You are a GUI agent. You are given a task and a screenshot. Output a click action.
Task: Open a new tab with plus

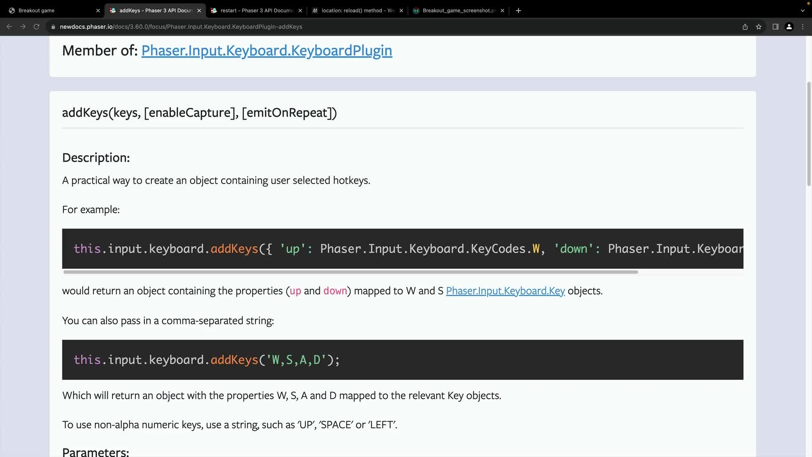[x=518, y=11]
